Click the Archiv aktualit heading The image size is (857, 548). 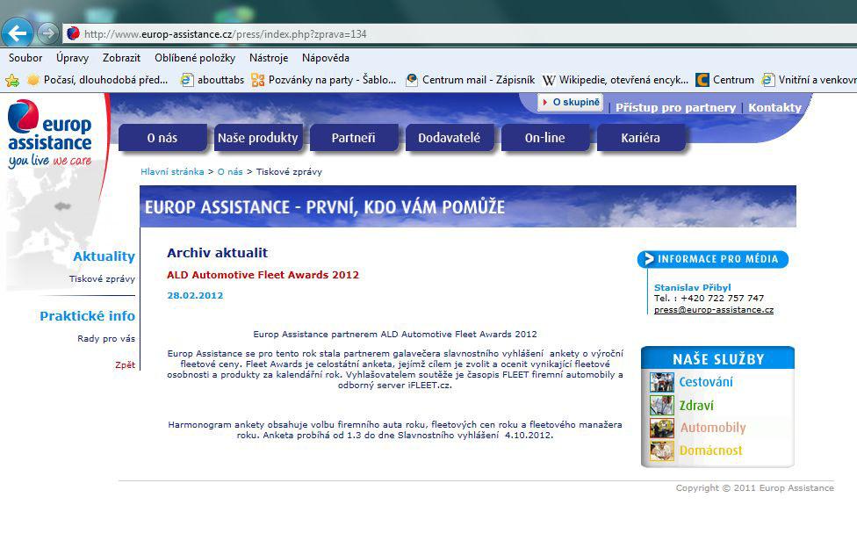tap(218, 253)
